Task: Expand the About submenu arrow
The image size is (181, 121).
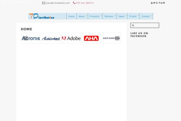Action: (87, 16)
